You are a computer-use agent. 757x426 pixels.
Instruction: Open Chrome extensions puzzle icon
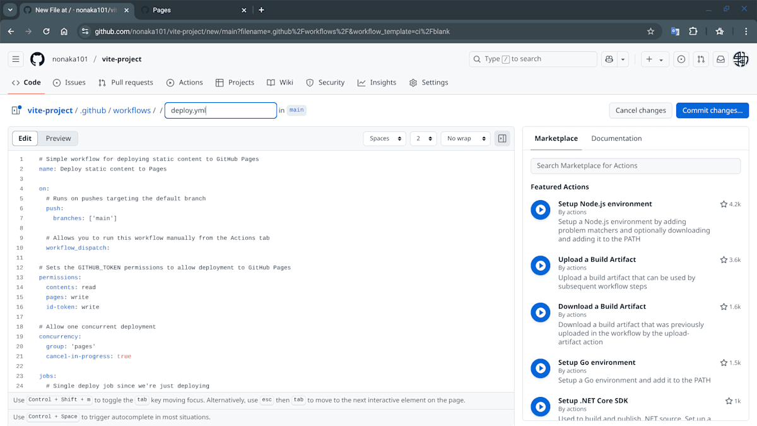click(x=693, y=31)
